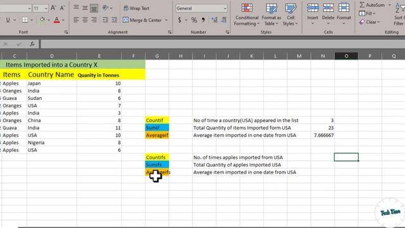Toggle bottom vertical alignment
This screenshot has width=405, height=228.
point(94,8)
